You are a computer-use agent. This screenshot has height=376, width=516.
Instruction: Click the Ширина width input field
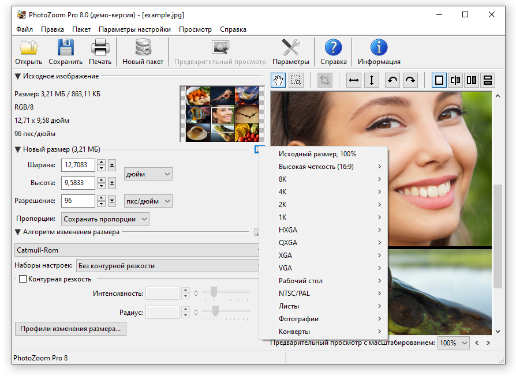tap(78, 165)
